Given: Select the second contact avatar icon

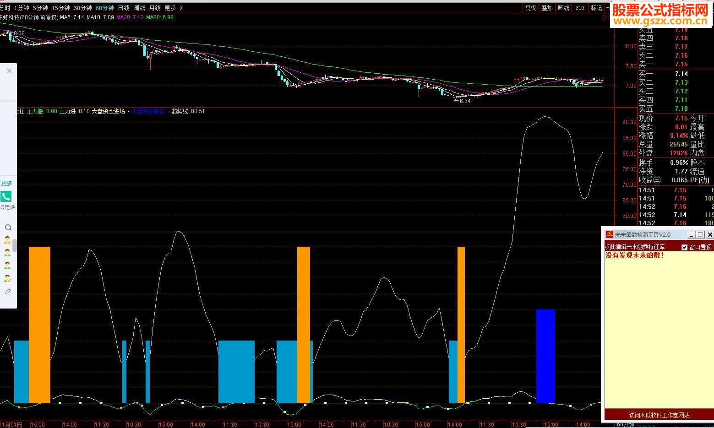Looking at the screenshot, I should [7, 253].
